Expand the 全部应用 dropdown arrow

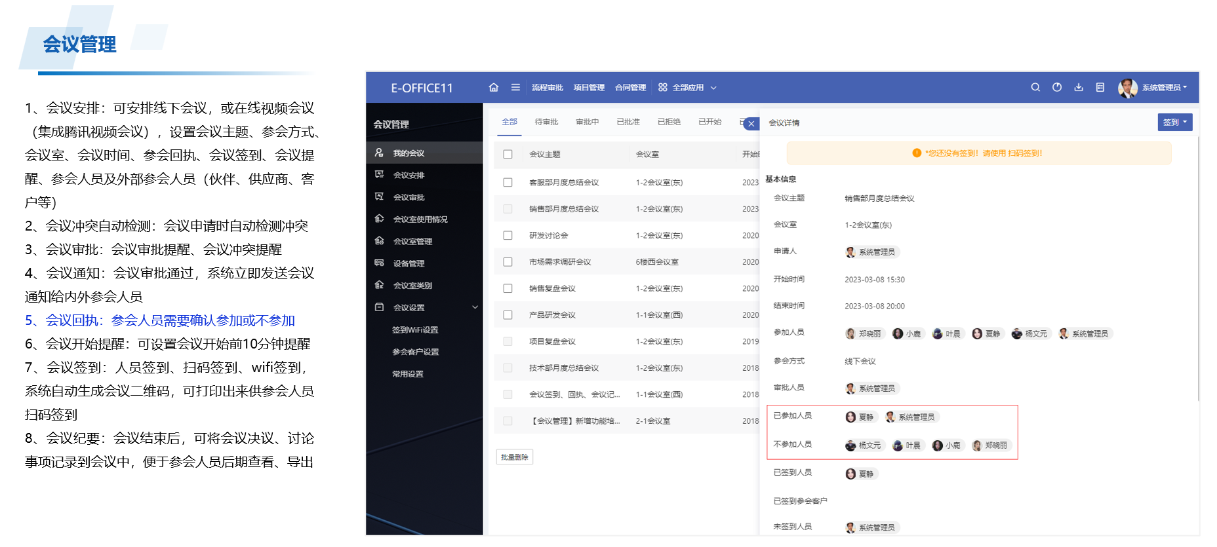coord(713,88)
